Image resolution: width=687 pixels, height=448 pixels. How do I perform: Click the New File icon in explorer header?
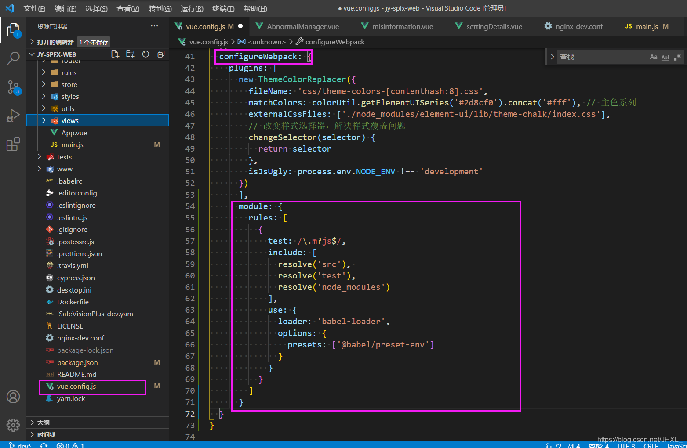(x=115, y=54)
